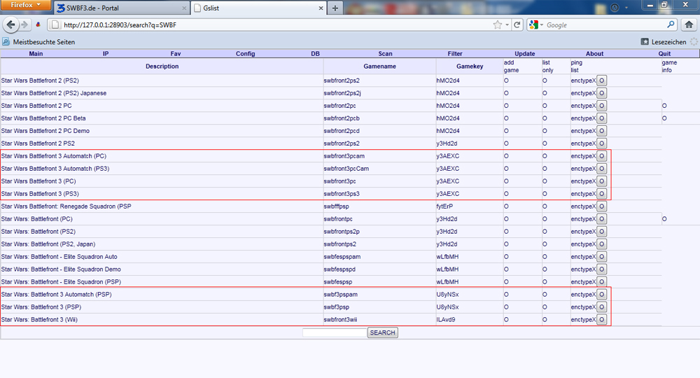Select the Gamename column header
This screenshot has height=378, width=700.
[x=379, y=66]
